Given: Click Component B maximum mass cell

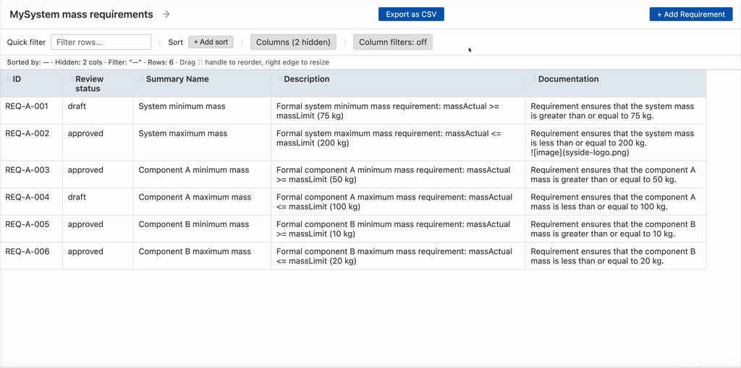Looking at the screenshot, I should 203,256.
